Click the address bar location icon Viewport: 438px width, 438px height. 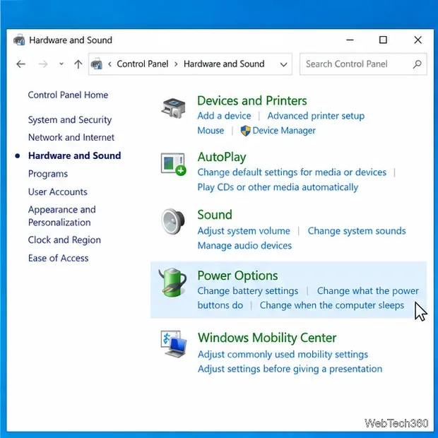click(x=96, y=64)
